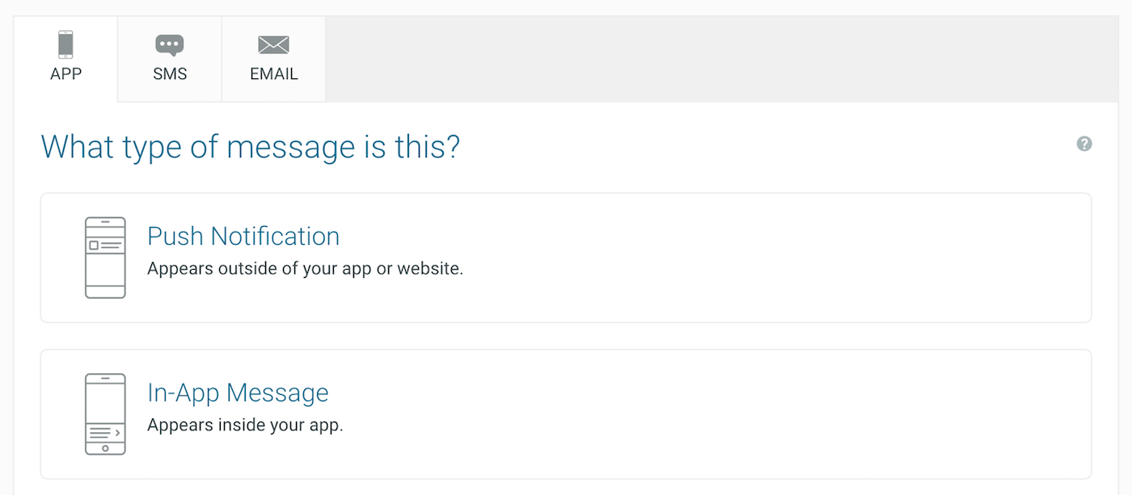Click the chevron inside In-App Message illustration
The width and height of the screenshot is (1132, 495).
[x=118, y=433]
